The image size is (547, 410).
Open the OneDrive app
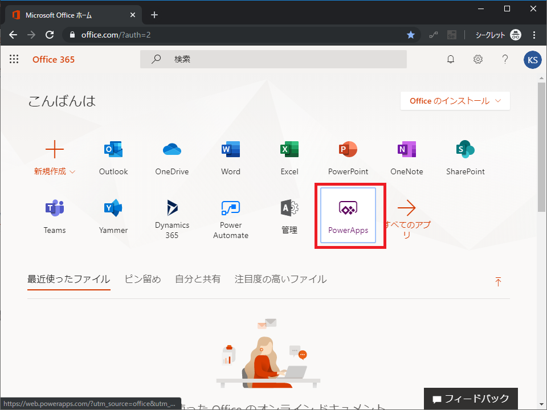(172, 158)
